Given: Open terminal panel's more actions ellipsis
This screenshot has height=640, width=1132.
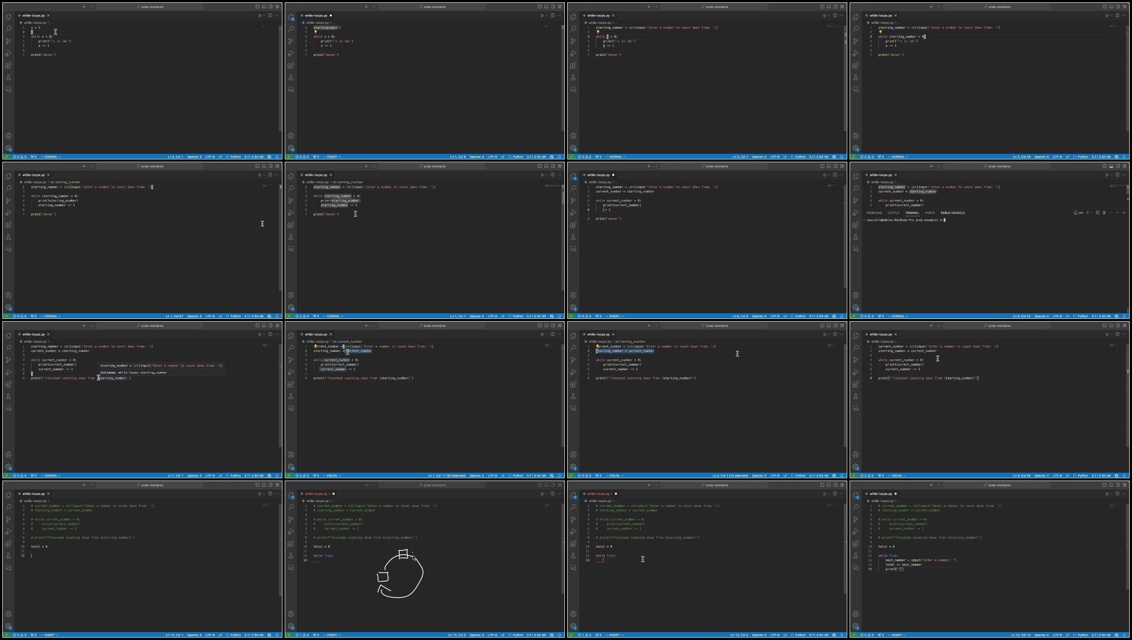Looking at the screenshot, I should click(x=1111, y=213).
